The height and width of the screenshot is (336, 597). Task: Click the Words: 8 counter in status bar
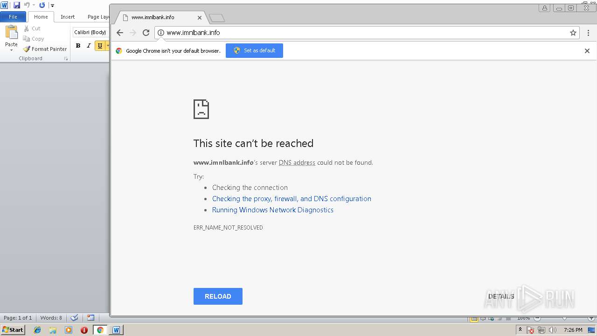(51, 318)
